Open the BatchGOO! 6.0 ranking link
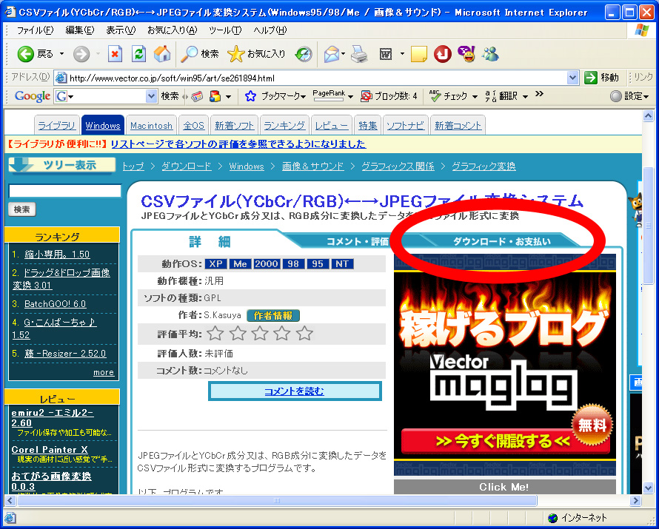The height and width of the screenshot is (529, 659). pyautogui.click(x=55, y=304)
